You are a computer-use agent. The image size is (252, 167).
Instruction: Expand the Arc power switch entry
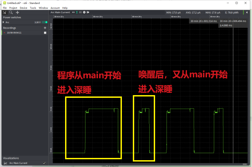(x=3, y=22)
